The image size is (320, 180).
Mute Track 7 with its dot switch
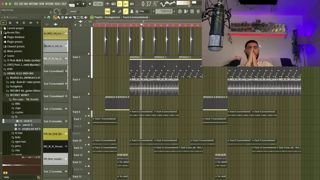pyautogui.click(x=88, y=123)
